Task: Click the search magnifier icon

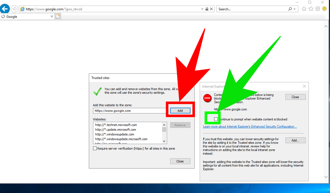Action: pyautogui.click(x=290, y=9)
